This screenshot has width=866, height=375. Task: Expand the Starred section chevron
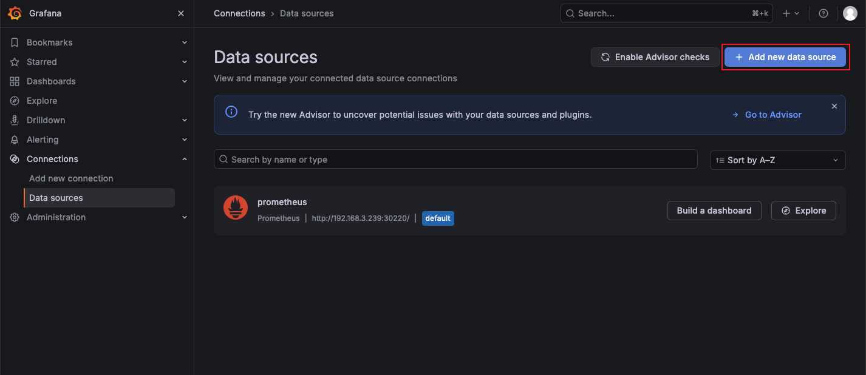pos(185,62)
